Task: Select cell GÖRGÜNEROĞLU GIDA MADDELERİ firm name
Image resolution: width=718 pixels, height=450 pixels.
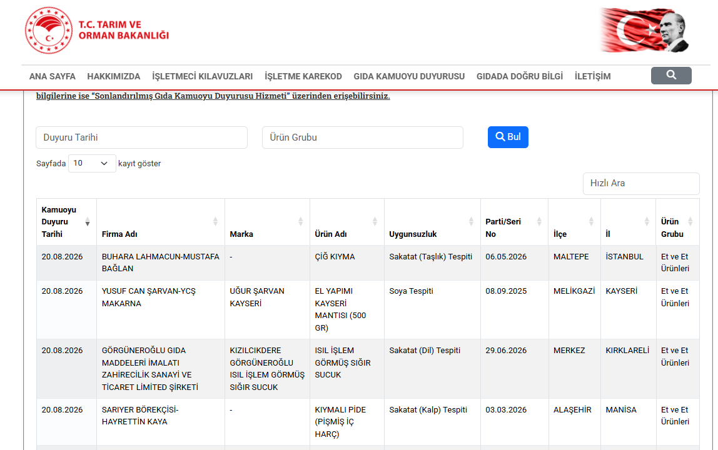Action: tap(160, 369)
